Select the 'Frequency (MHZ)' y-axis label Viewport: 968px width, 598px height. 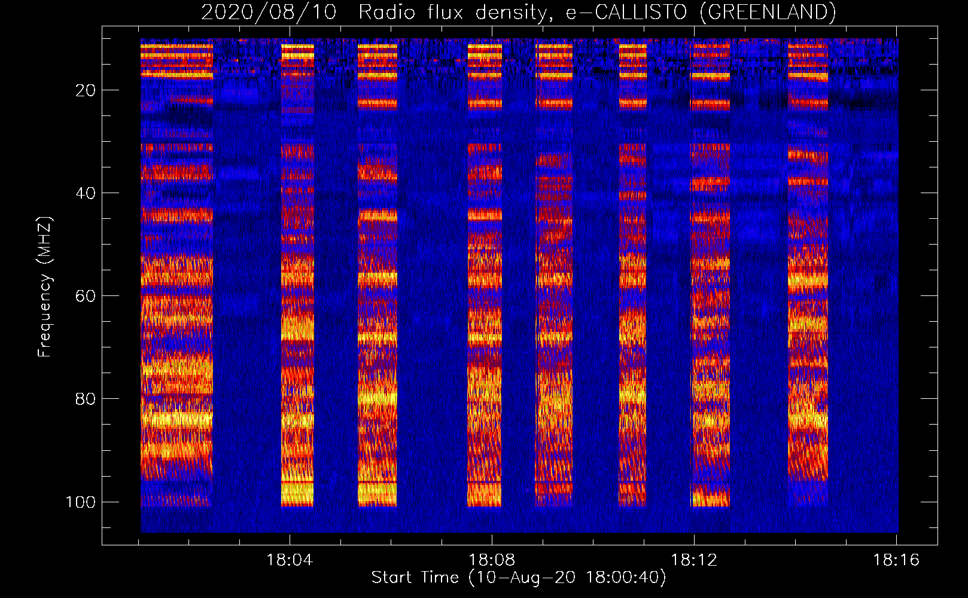point(45,287)
